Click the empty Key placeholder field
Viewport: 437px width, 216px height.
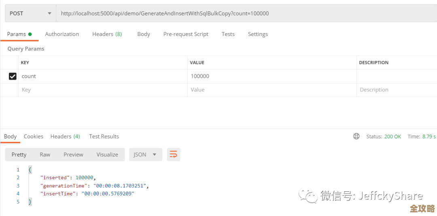click(x=101, y=90)
